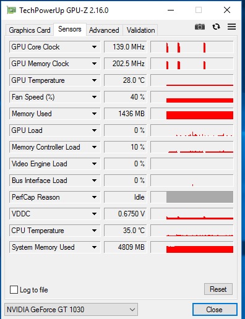
Task: Open the NVIDIA GeForce GT 1030 selector
Action: pos(71,309)
